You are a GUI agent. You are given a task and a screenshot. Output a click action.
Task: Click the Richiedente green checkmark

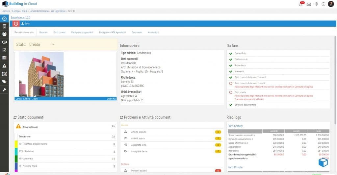point(231,65)
